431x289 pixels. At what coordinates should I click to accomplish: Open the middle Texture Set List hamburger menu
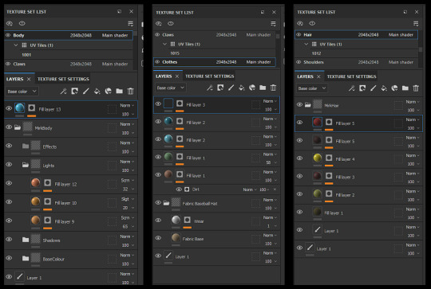[x=273, y=24]
